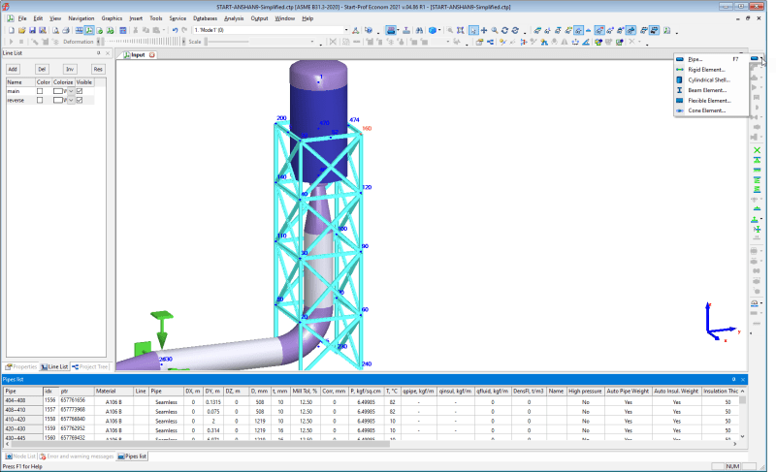
Task: Switch to the Node List tab
Action: coord(20,456)
